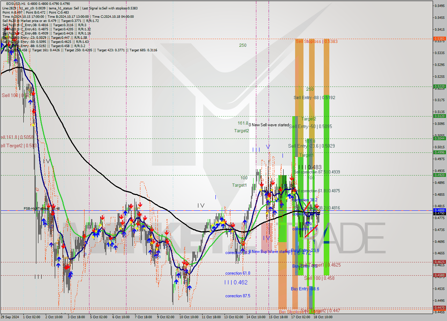The width and height of the screenshot is (447, 321).
Task: Click the 0.5495 tick on price scale
Action: [x=439, y=6]
